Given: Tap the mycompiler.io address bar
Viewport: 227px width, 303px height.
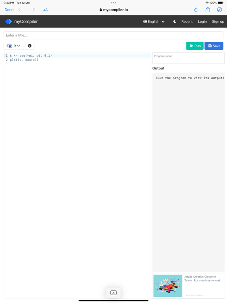Looking at the screenshot, I should point(113,9).
